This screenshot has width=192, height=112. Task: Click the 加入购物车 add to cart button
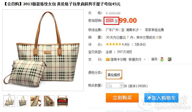[x=161, y=98]
